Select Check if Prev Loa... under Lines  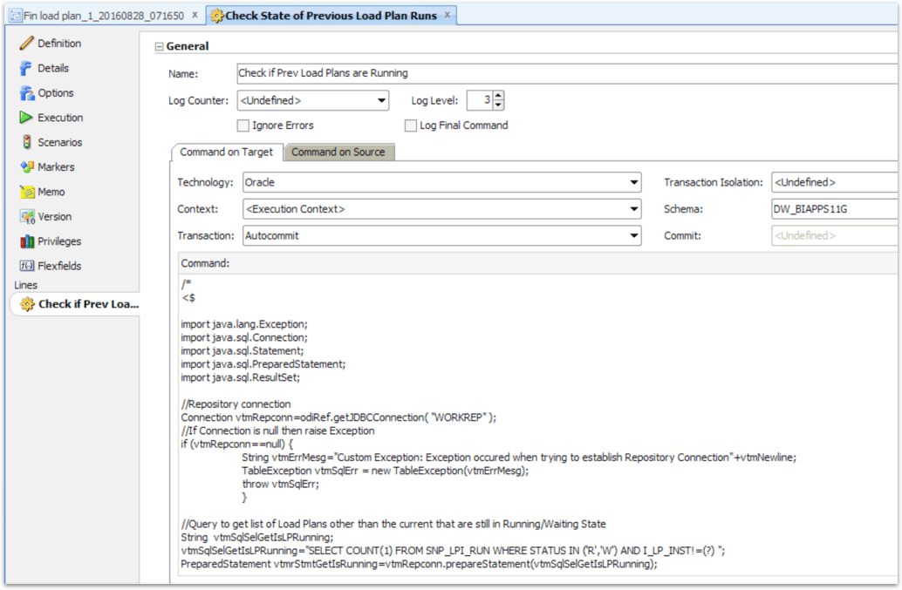(83, 303)
